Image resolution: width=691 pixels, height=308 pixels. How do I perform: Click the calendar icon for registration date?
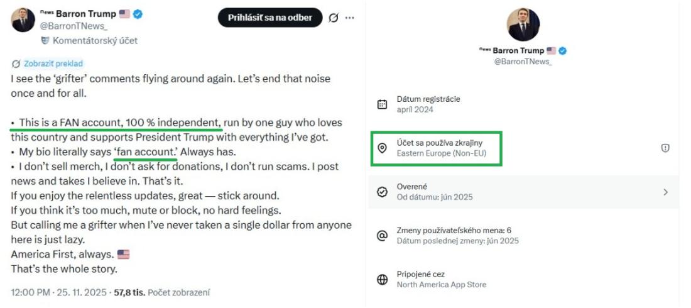[382, 104]
